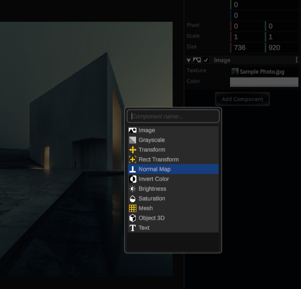Click the Image component icon in the list
This screenshot has width=301, height=289.
pos(132,130)
